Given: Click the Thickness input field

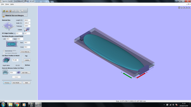Looking at the screenshot, I should (27, 26).
